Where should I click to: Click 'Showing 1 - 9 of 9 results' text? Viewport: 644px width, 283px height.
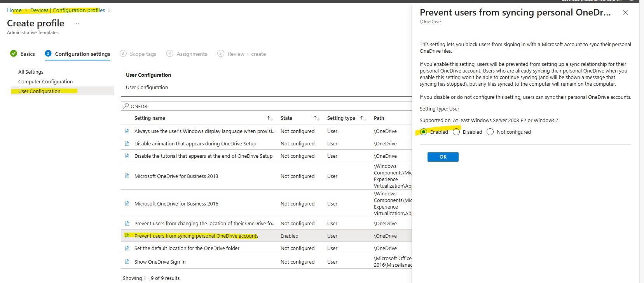pyautogui.click(x=152, y=278)
